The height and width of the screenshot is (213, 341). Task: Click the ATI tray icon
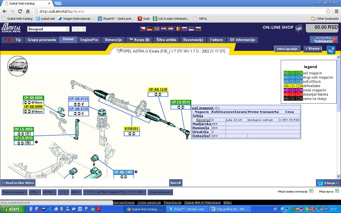pyautogui.click(x=297, y=209)
